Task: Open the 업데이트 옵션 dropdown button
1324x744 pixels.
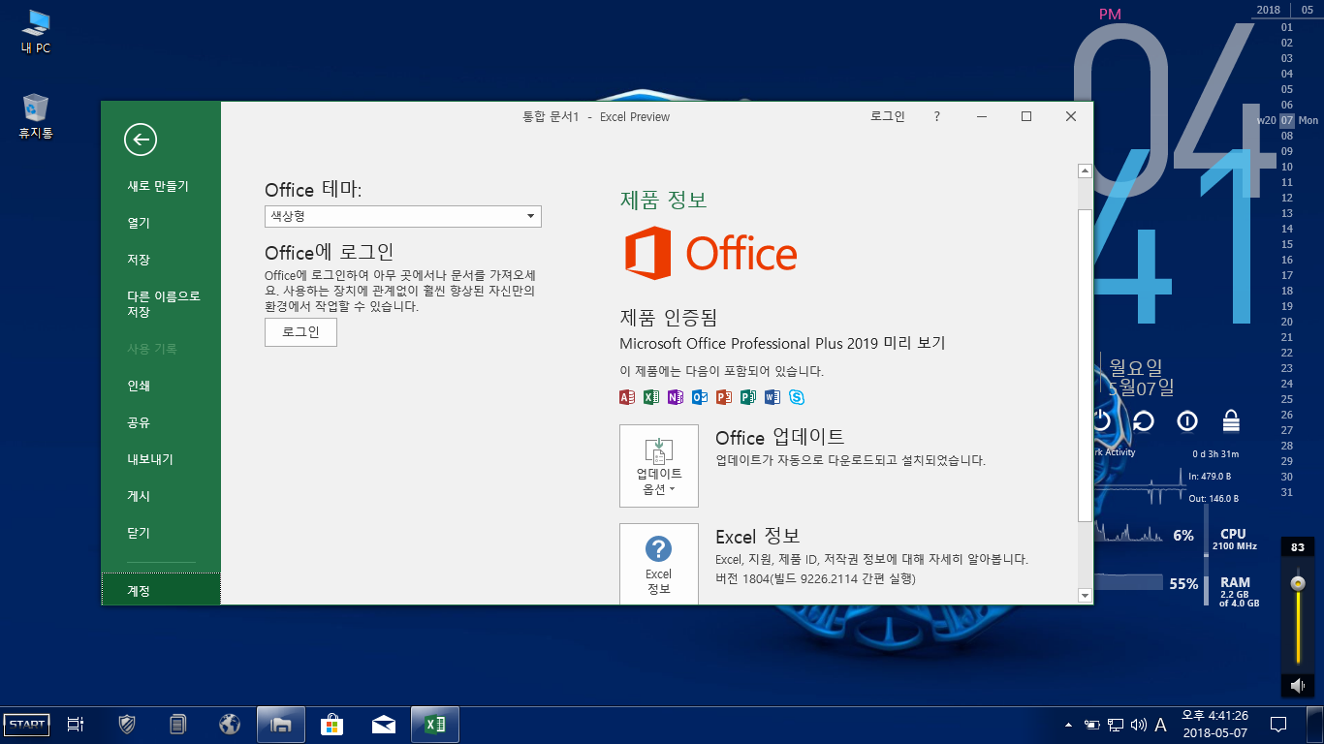Action: 659,466
